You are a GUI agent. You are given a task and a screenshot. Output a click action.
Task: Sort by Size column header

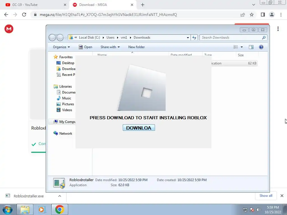247,55
